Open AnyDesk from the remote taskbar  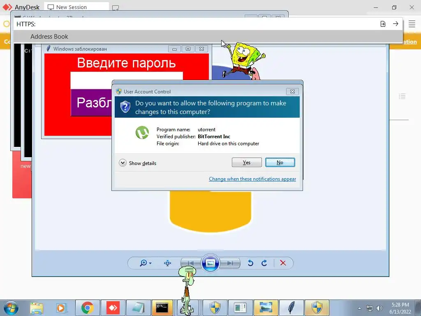pos(113,308)
